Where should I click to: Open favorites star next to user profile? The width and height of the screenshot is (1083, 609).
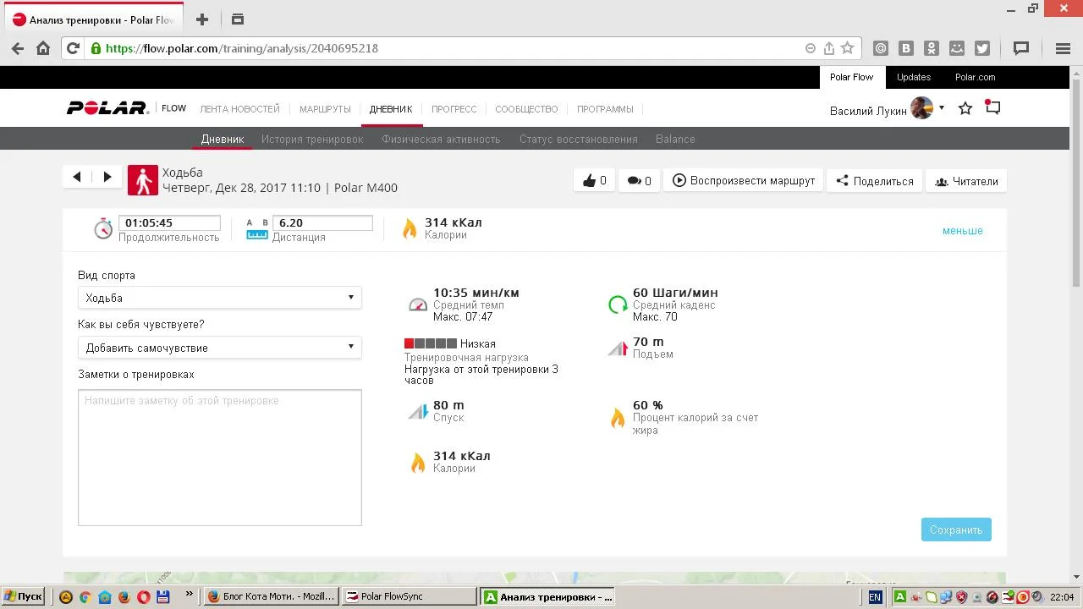[x=965, y=108]
